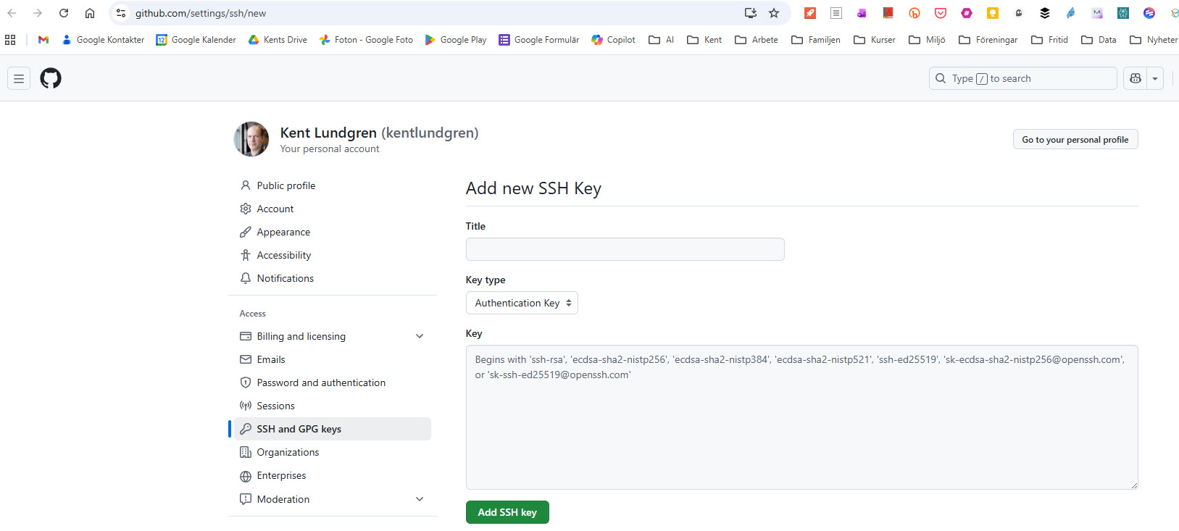Image resolution: width=1179 pixels, height=531 pixels.
Task: Open Google Play bookmark
Action: [x=456, y=40]
